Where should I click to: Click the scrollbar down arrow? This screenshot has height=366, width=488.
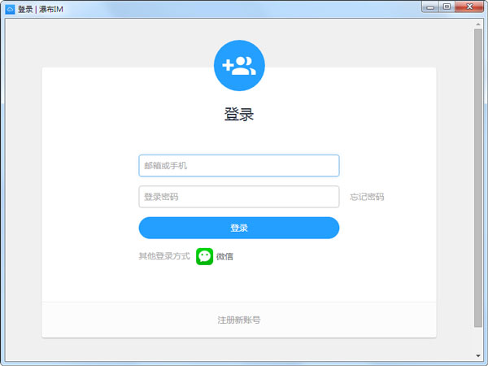coord(478,356)
